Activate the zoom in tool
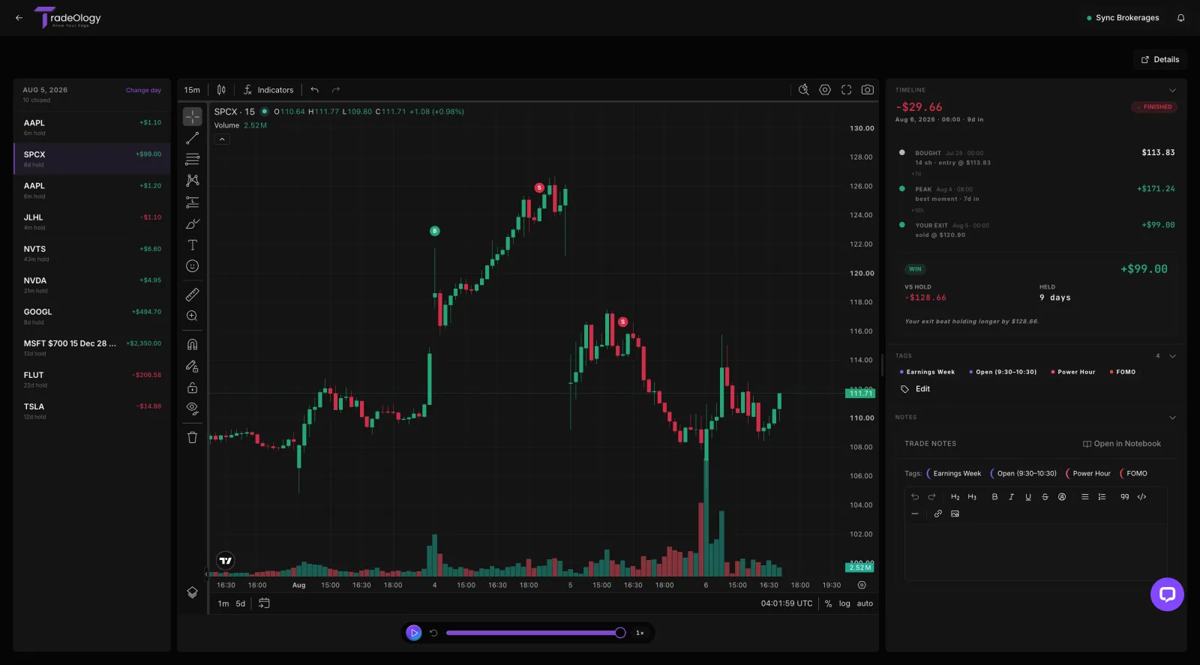This screenshot has width=1200, height=665. click(x=193, y=316)
